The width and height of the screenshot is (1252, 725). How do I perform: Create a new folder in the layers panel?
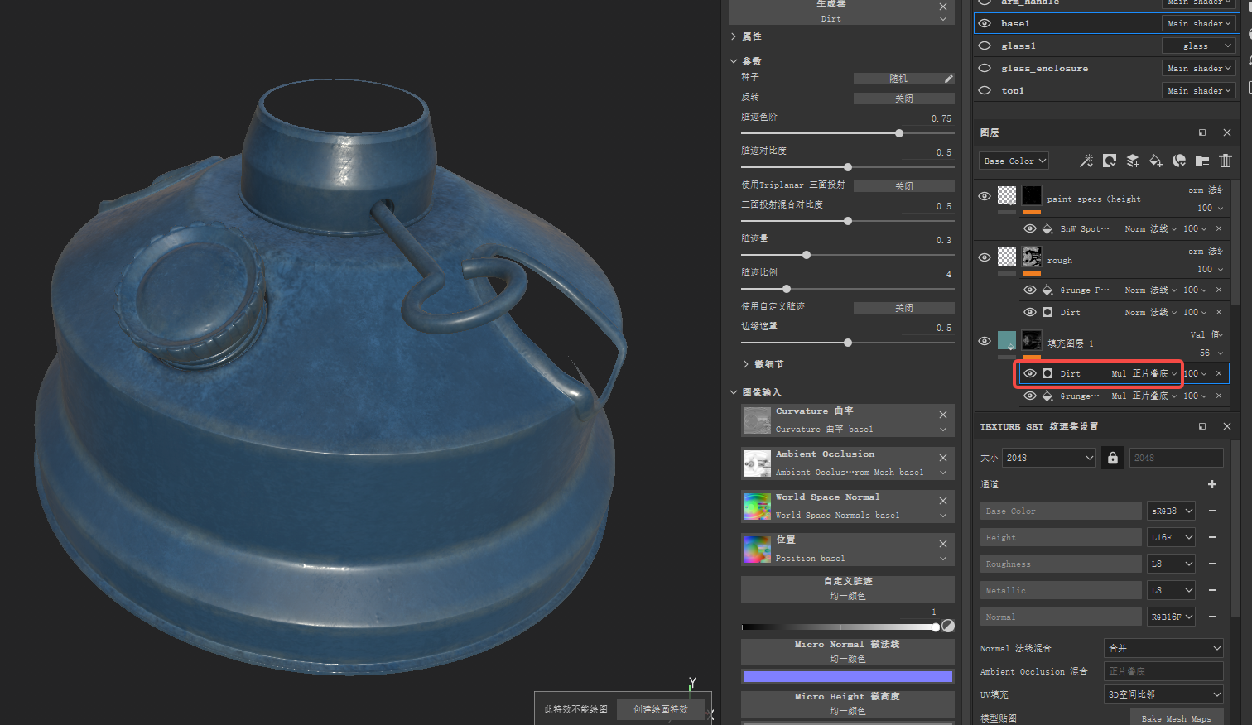pyautogui.click(x=1201, y=161)
